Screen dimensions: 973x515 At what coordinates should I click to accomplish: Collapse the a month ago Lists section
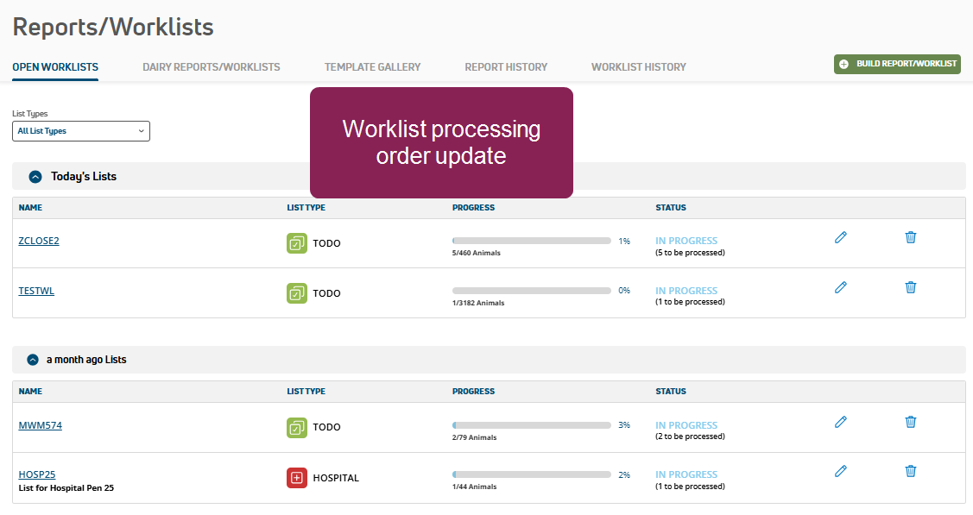[x=33, y=360]
